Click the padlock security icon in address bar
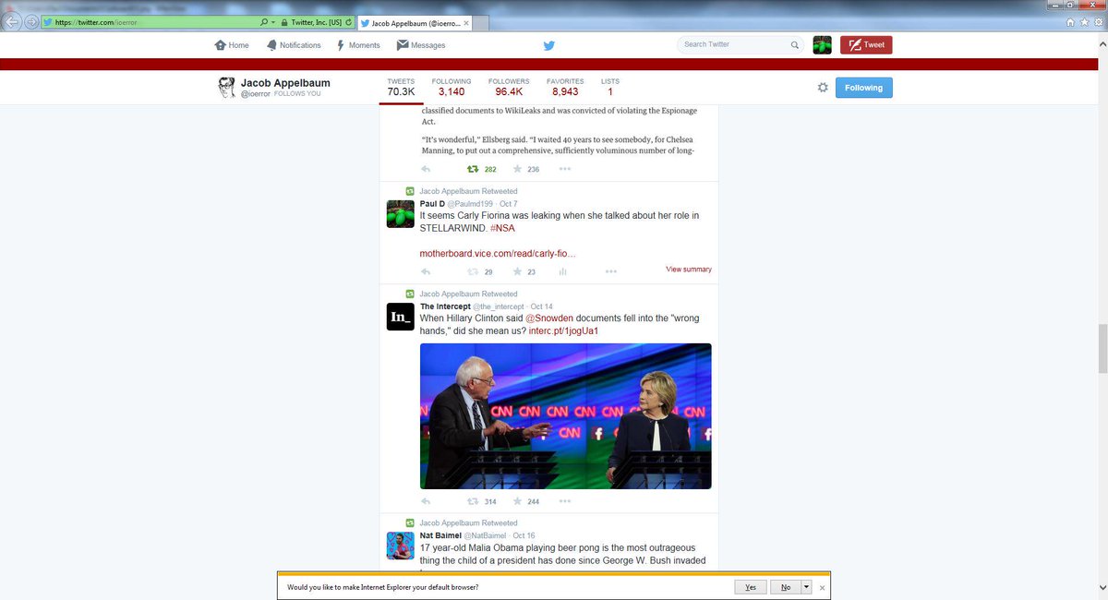The image size is (1108, 600). click(283, 22)
